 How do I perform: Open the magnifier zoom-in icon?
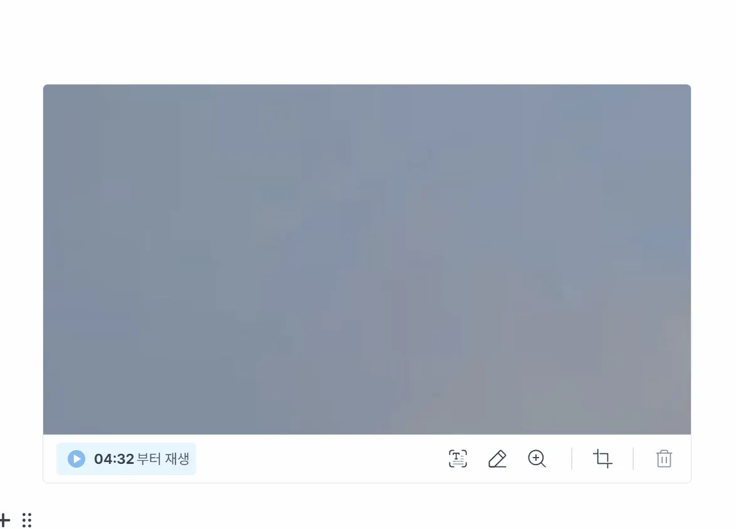pos(537,458)
